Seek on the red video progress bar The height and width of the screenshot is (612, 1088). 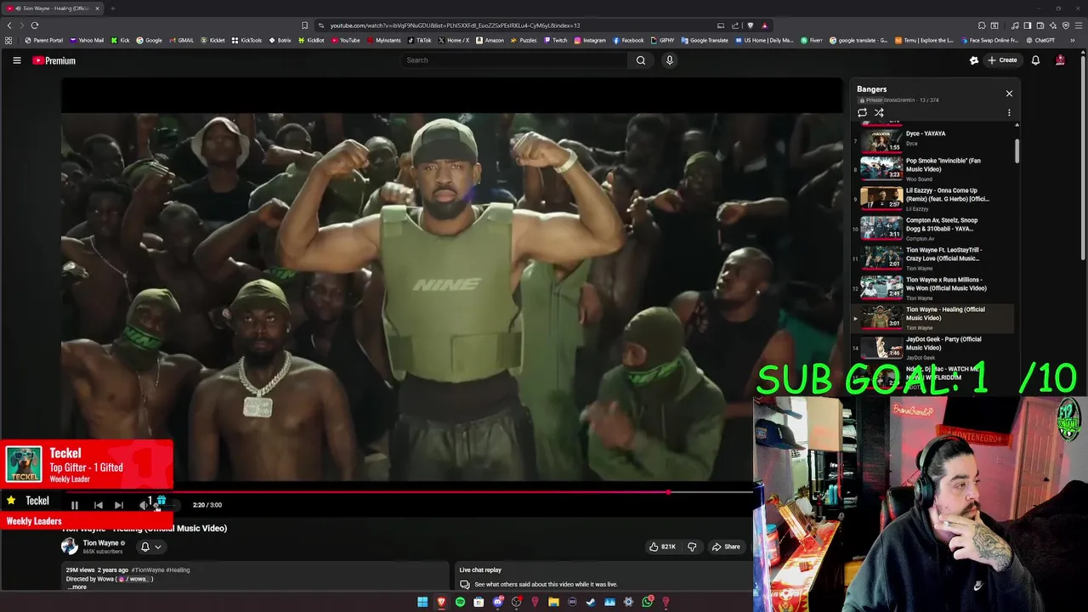[406, 491]
